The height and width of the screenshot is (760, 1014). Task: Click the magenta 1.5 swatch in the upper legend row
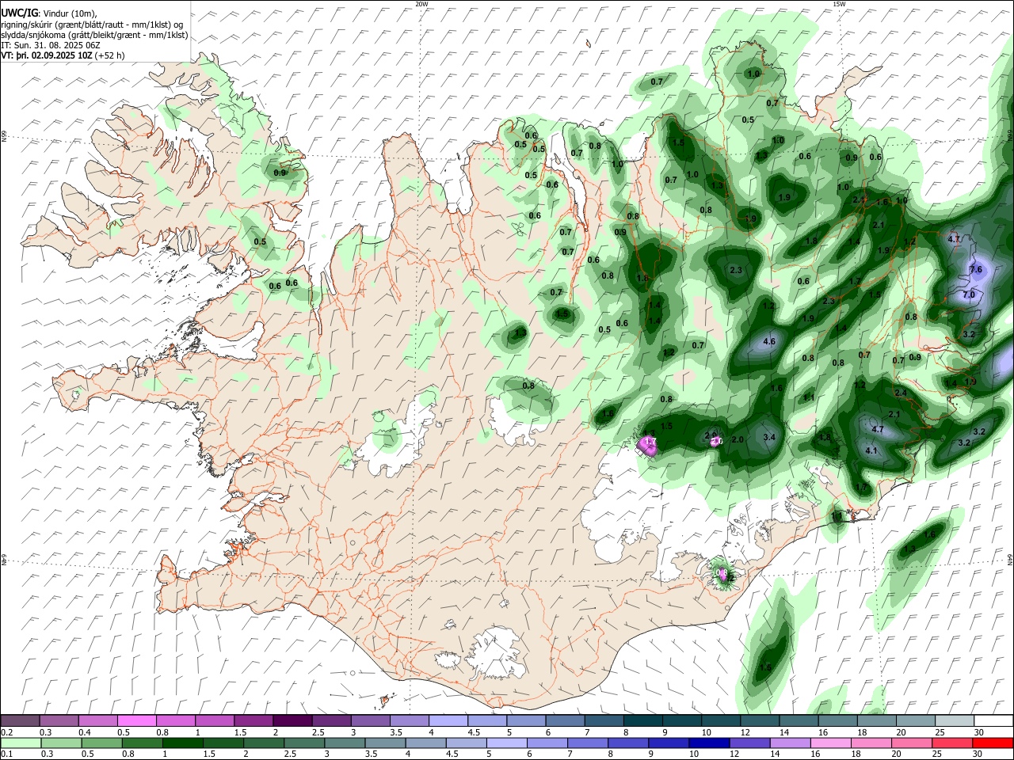pyautogui.click(x=253, y=721)
